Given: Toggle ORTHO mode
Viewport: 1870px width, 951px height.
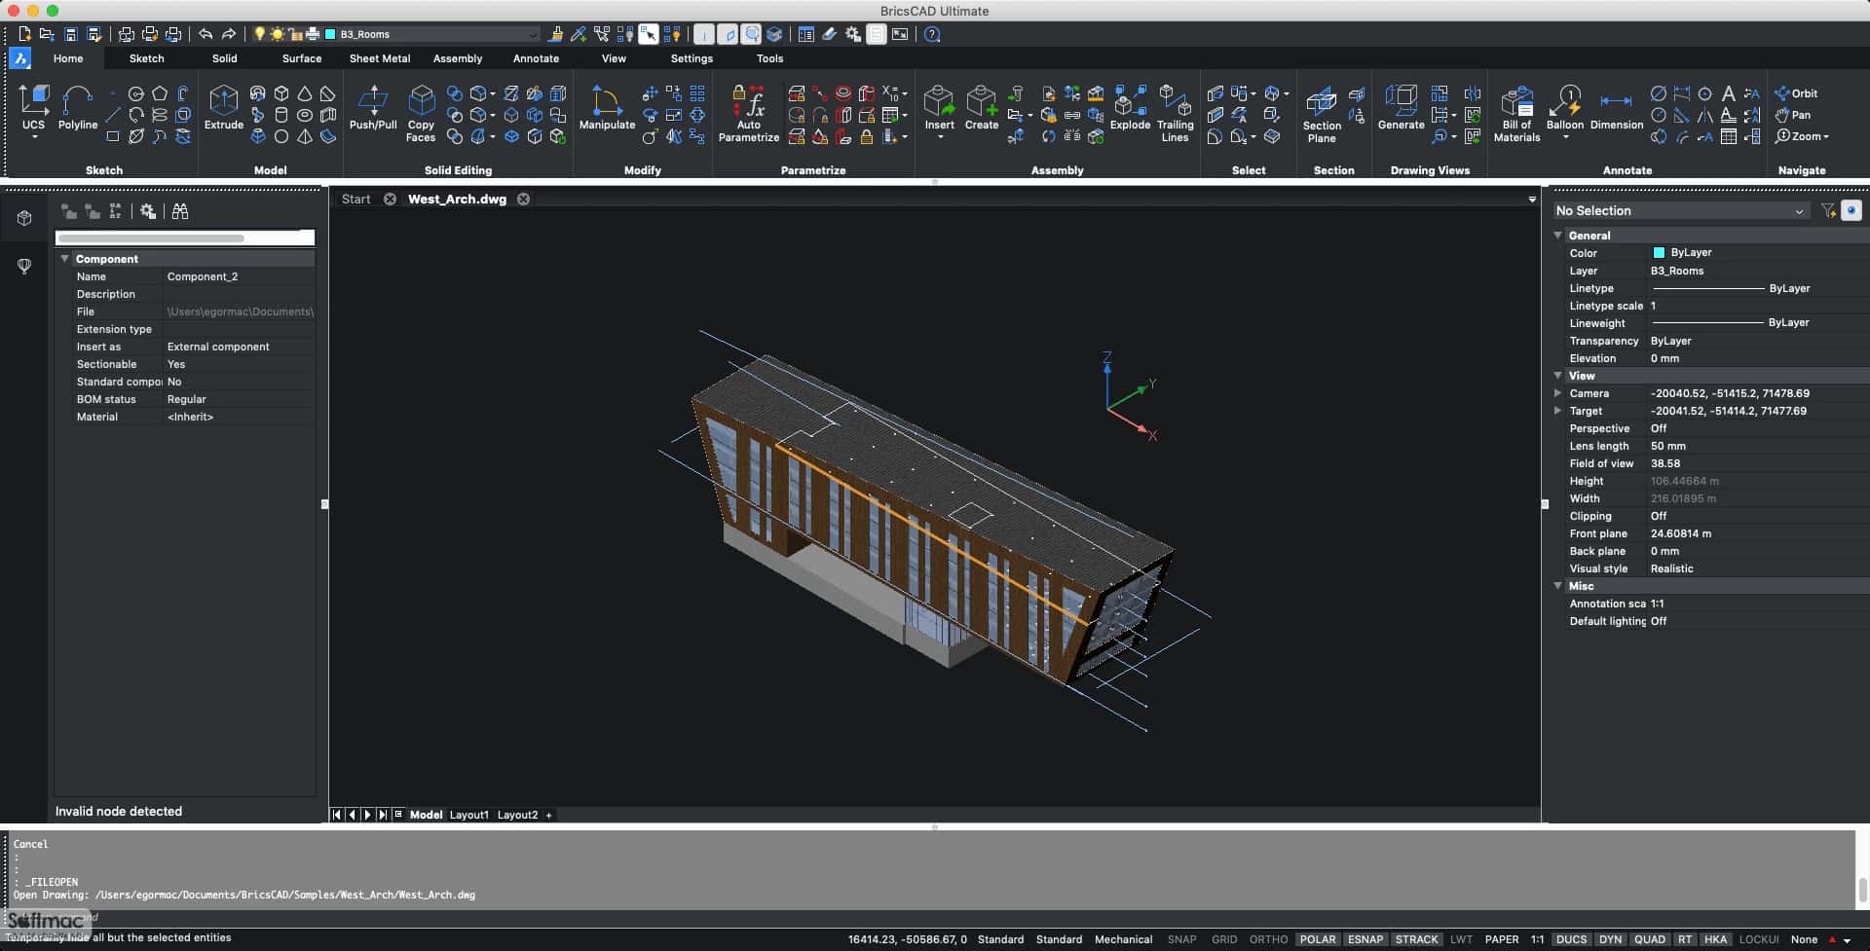Looking at the screenshot, I should (1268, 939).
